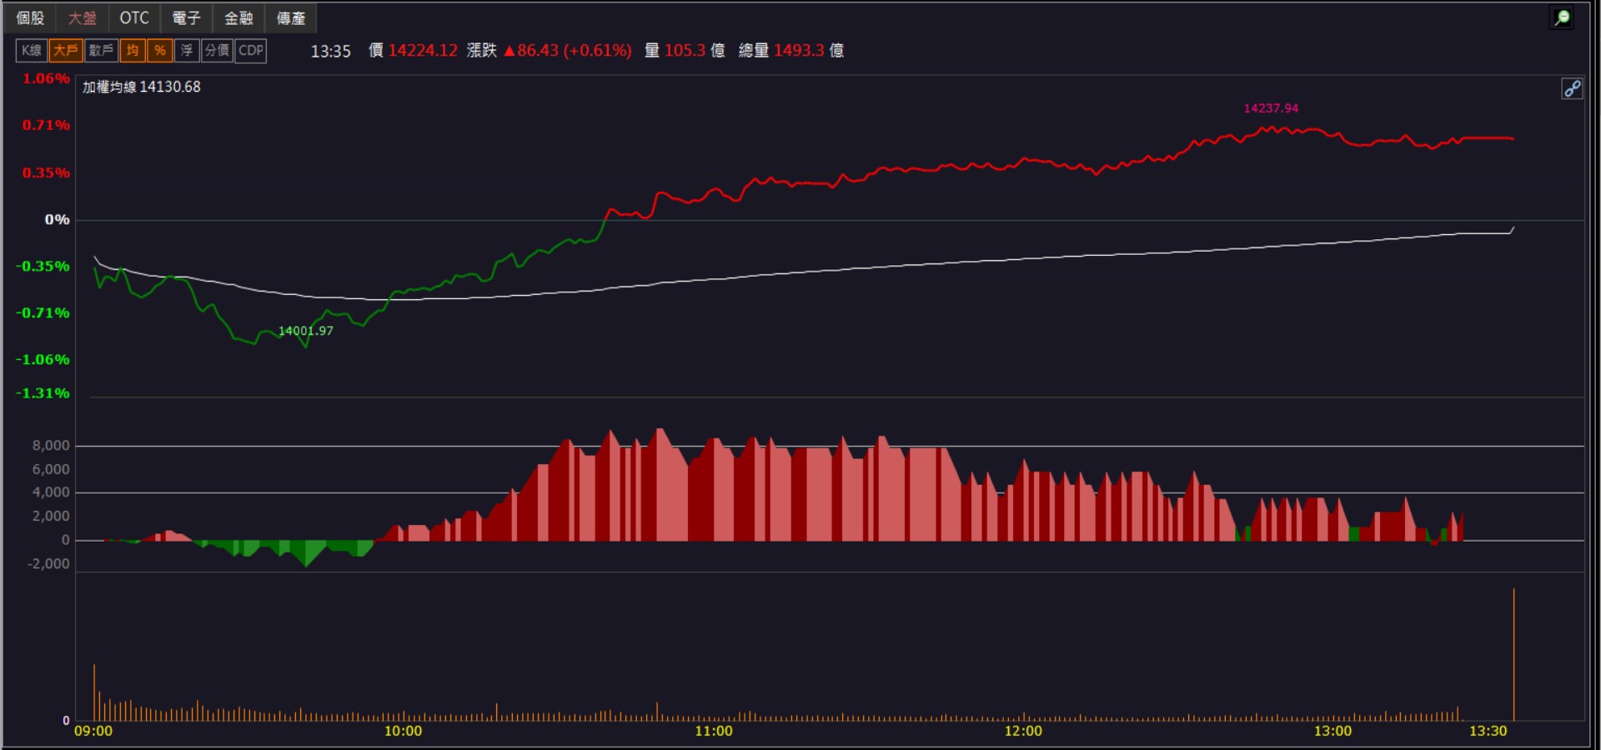
Task: Select the 大盤 tab
Action: [83, 17]
